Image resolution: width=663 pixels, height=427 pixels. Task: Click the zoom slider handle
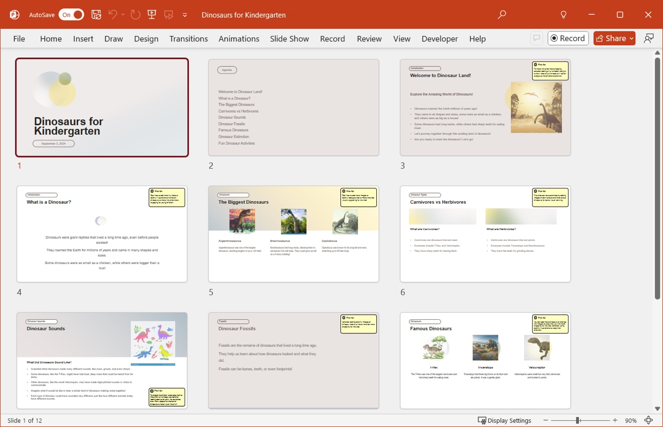click(x=577, y=420)
